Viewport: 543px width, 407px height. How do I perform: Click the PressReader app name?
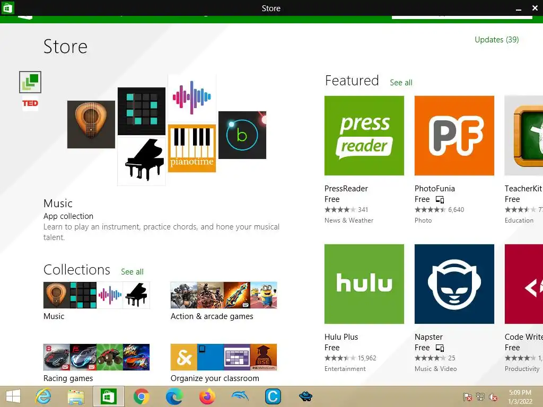[x=346, y=189]
